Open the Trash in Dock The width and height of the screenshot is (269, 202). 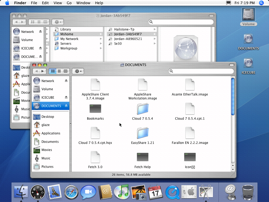pos(248,192)
